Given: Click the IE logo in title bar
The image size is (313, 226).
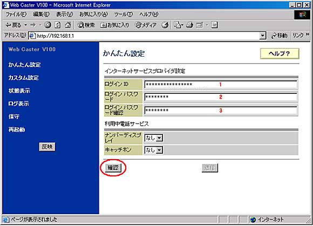Looking at the screenshot, I should (x=6, y=5).
